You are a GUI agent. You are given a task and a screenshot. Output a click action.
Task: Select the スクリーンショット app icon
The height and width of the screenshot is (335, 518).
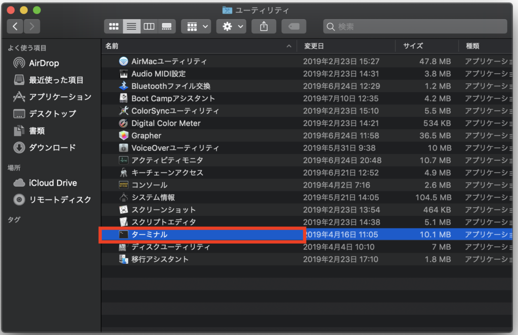pyautogui.click(x=123, y=209)
